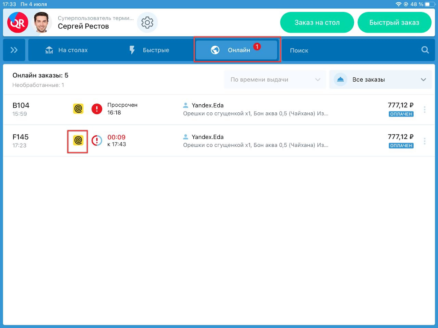Click red overdue alert icon for B104

pos(97,109)
